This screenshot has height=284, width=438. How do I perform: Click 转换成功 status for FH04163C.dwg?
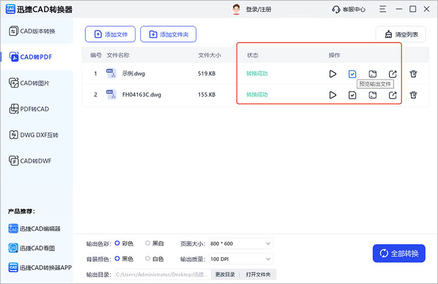click(257, 95)
